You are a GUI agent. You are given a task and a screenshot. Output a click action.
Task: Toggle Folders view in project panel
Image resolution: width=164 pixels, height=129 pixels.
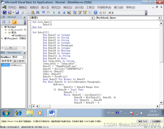pos(14,22)
